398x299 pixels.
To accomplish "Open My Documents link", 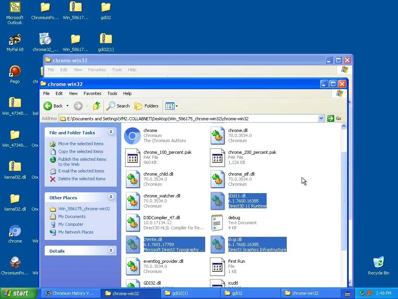I will [x=72, y=216].
